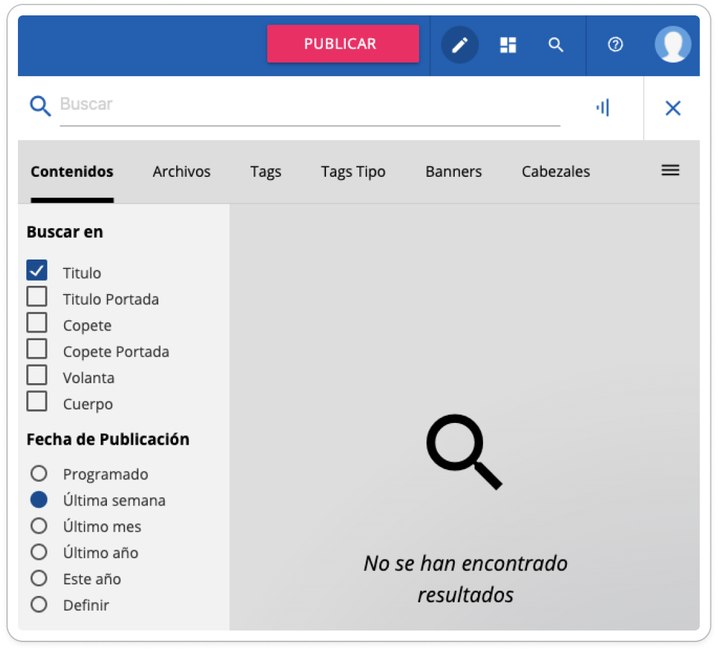Open the help question mark icon
Viewport: 718px width, 651px height.
pyautogui.click(x=615, y=45)
